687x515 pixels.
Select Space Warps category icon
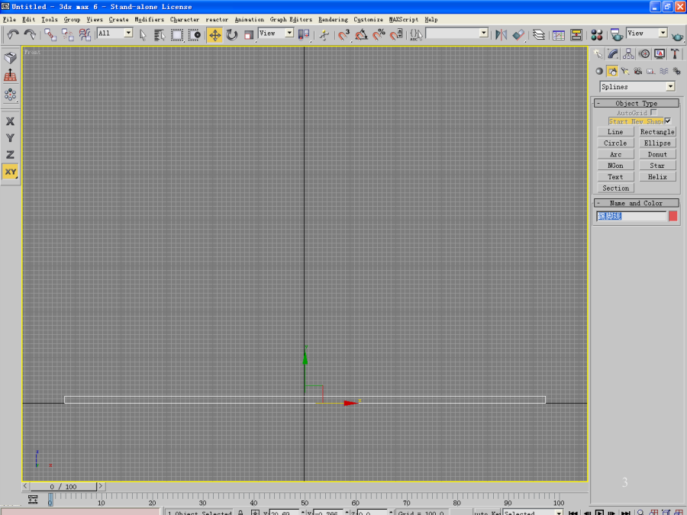click(x=664, y=71)
